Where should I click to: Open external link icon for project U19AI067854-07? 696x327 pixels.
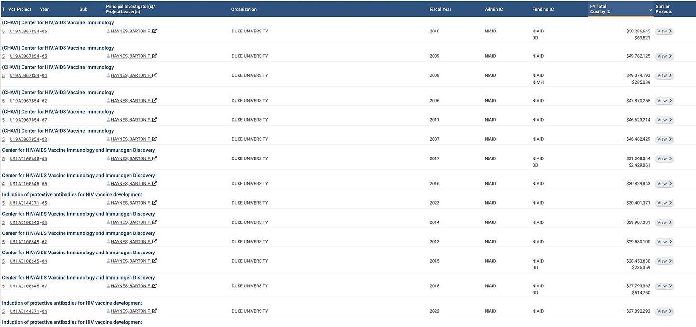click(x=154, y=120)
